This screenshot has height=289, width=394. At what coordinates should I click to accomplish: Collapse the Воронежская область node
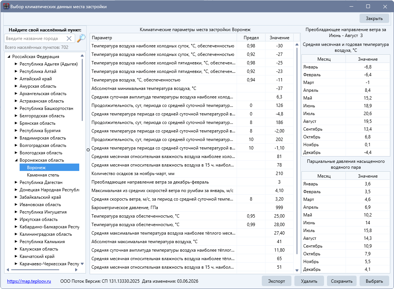pos(16,160)
